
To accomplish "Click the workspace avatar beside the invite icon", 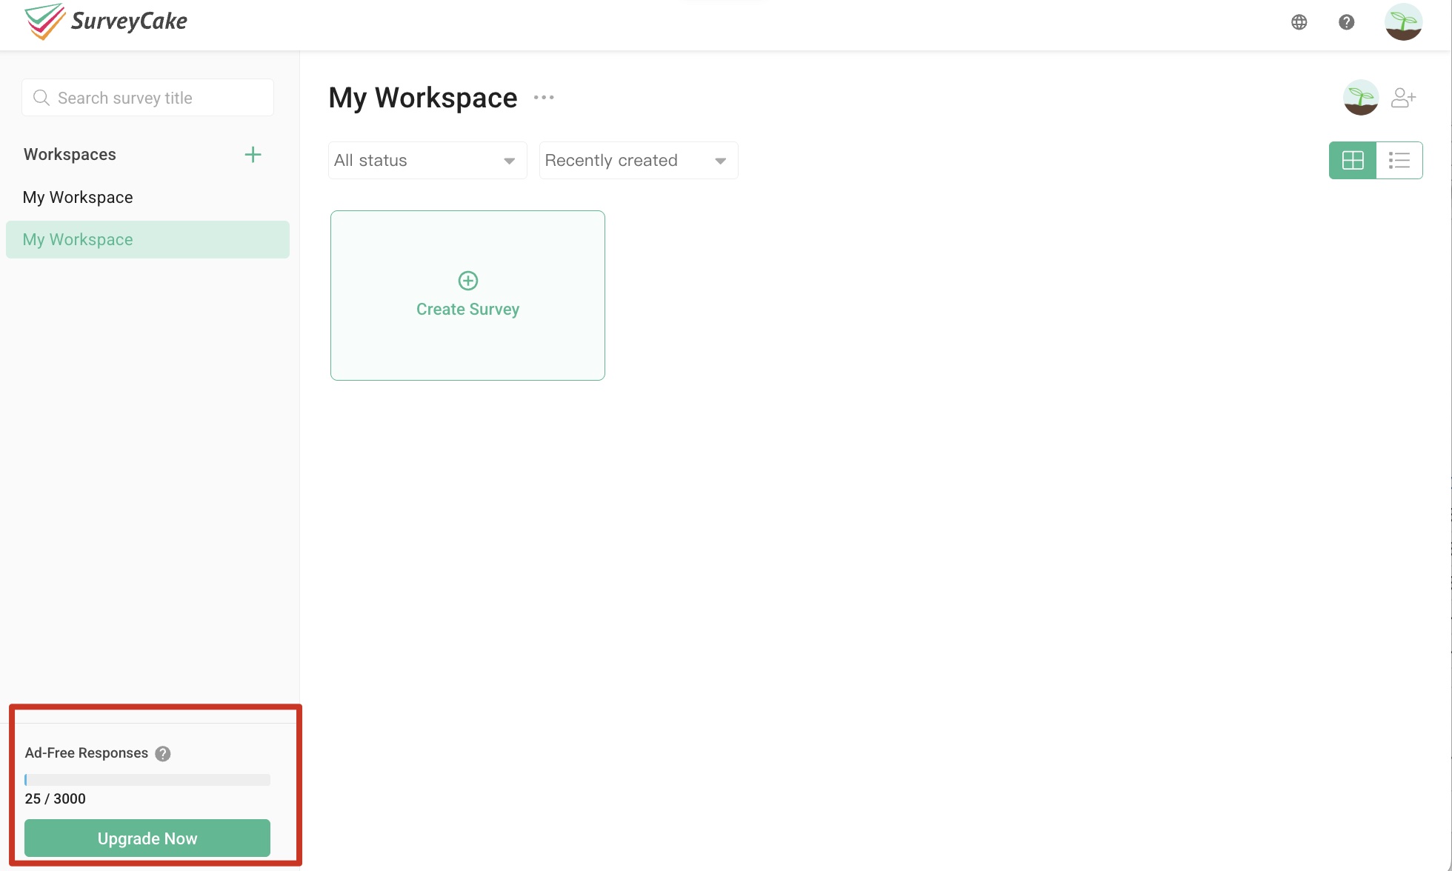I will (1360, 97).
